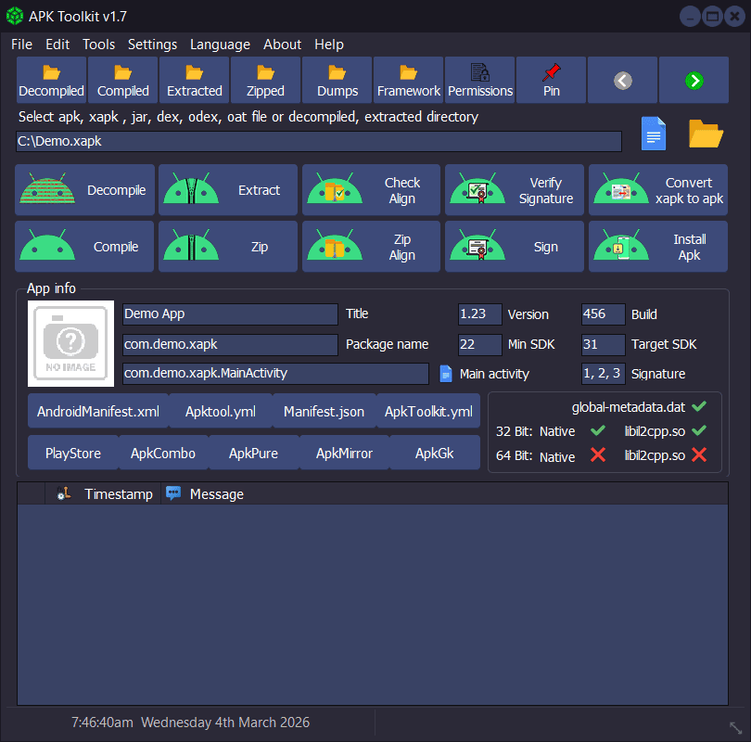Run Verify Signature
The width and height of the screenshot is (751, 742).
tap(515, 190)
